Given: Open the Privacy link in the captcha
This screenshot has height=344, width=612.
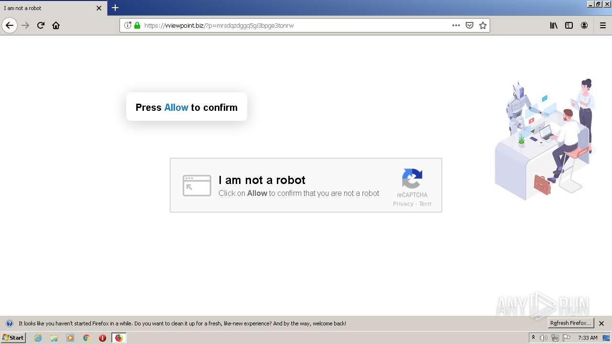Looking at the screenshot, I should pyautogui.click(x=403, y=204).
